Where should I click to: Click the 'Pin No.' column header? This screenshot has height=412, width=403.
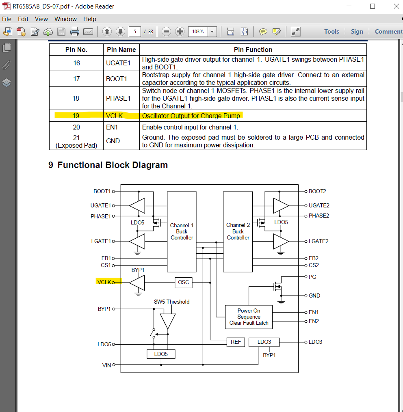tap(76, 50)
